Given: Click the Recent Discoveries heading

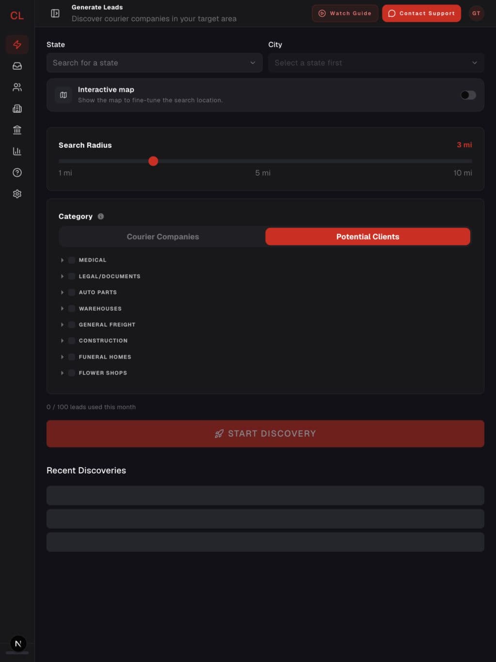Looking at the screenshot, I should coord(86,471).
